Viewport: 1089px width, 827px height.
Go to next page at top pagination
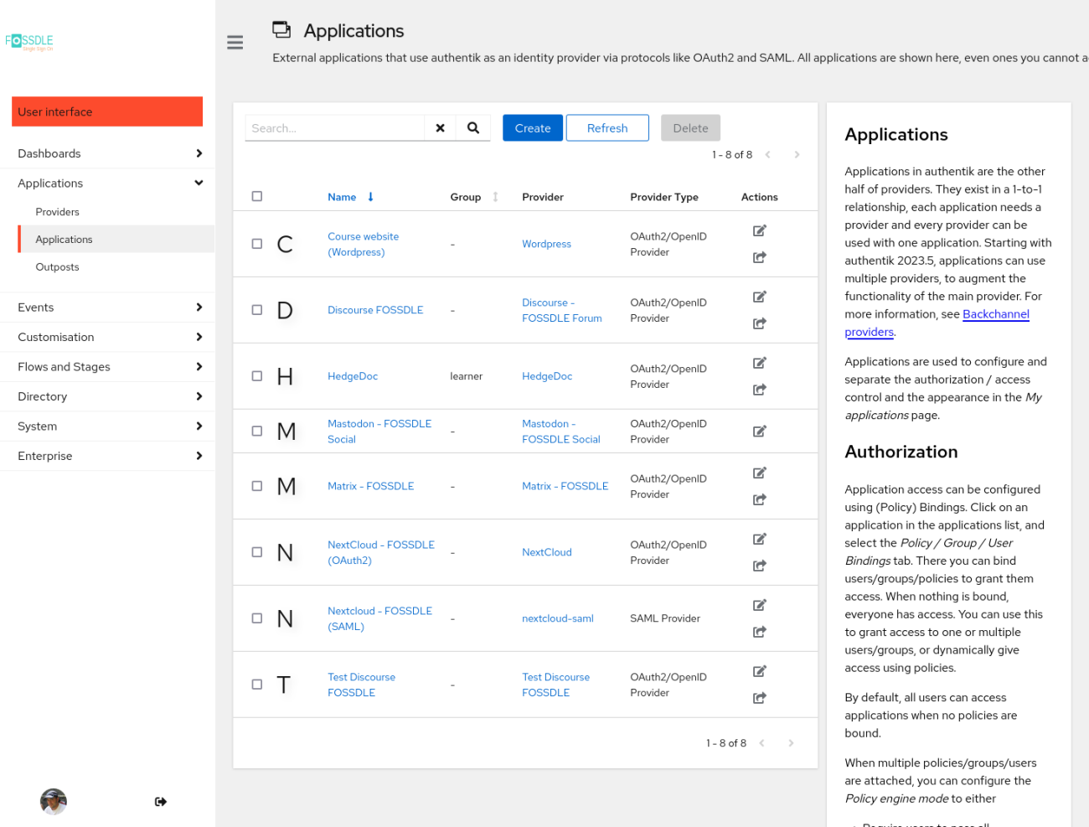797,155
